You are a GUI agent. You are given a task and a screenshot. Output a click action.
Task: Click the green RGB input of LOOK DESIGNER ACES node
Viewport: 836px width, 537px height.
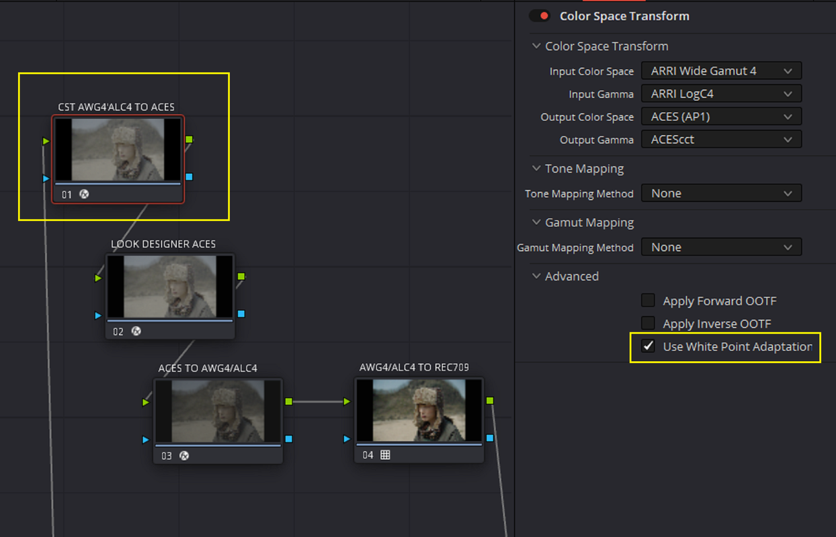point(99,277)
